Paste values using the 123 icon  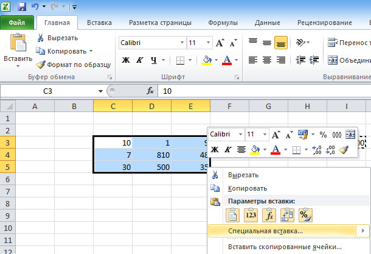pos(251,215)
